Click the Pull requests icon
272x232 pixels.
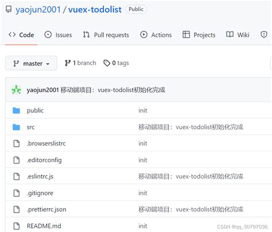(x=86, y=35)
